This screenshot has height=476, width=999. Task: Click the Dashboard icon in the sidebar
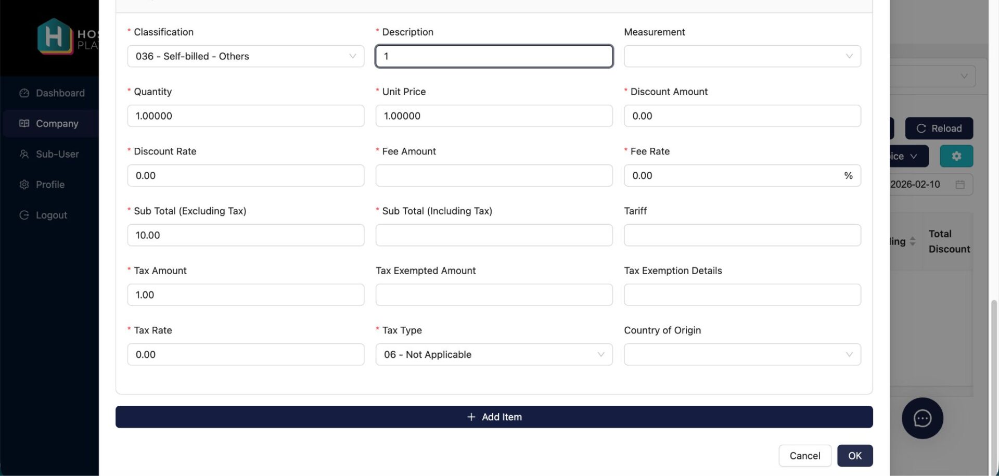pyautogui.click(x=24, y=93)
